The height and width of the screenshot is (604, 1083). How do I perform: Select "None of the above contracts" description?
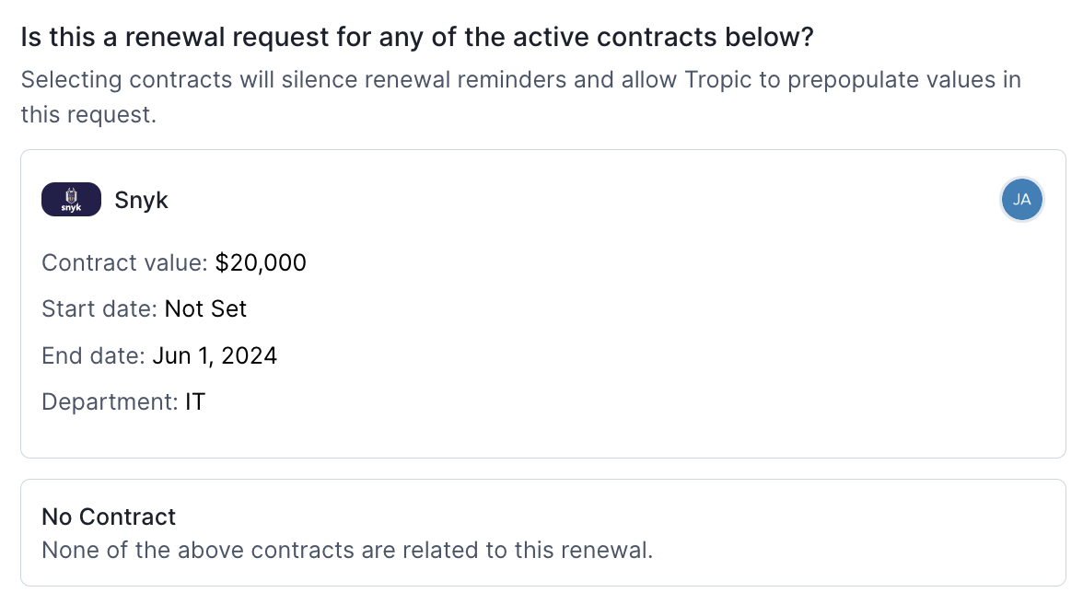[346, 551]
